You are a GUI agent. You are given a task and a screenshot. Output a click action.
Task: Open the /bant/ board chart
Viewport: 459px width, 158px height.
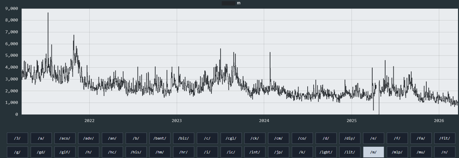(x=160, y=138)
